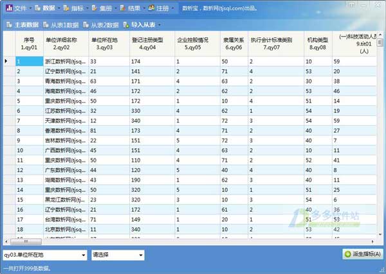Click cell 湖南数析网 in row 13
Image resolution: width=386 pixels, height=274 pixels.
[x=66, y=180]
